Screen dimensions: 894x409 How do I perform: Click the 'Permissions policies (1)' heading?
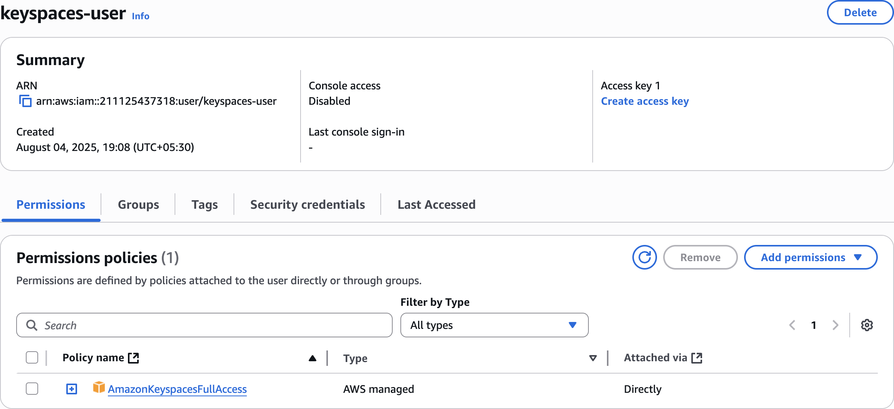point(97,258)
